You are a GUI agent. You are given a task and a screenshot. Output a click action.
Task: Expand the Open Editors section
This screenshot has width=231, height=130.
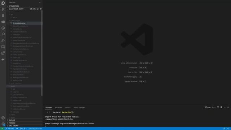click(x=14, y=6)
